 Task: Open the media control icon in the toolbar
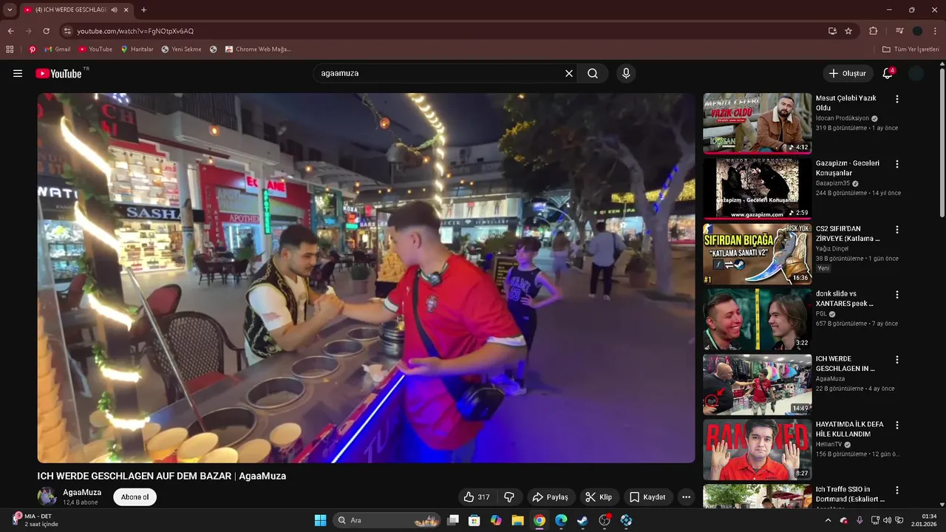coord(899,31)
